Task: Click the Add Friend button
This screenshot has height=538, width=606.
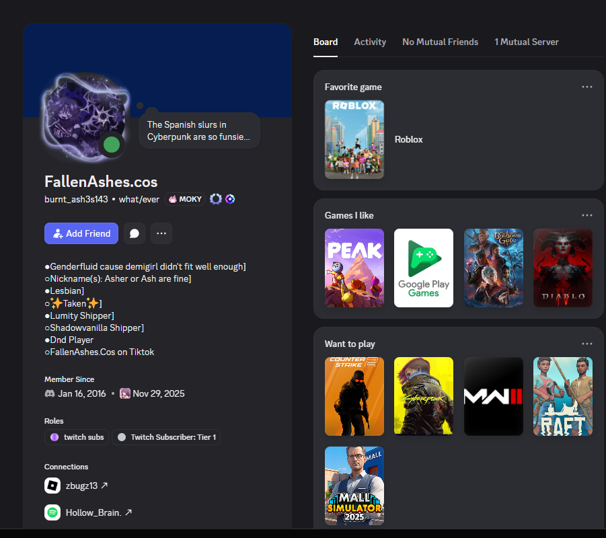Action: click(x=81, y=233)
